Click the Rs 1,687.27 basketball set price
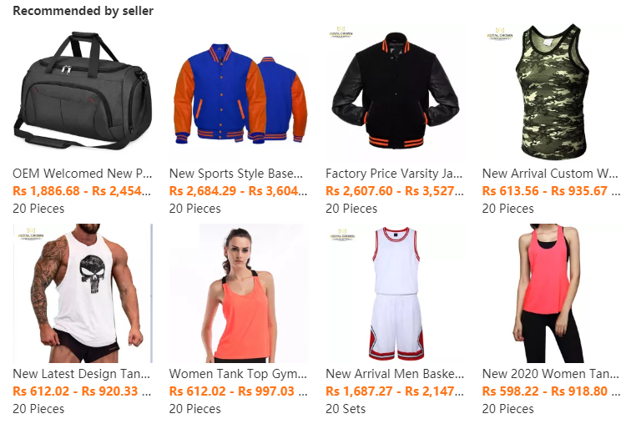626x434 pixels. [x=359, y=391]
